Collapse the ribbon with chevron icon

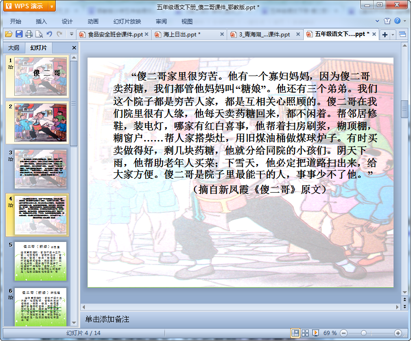tap(377, 21)
